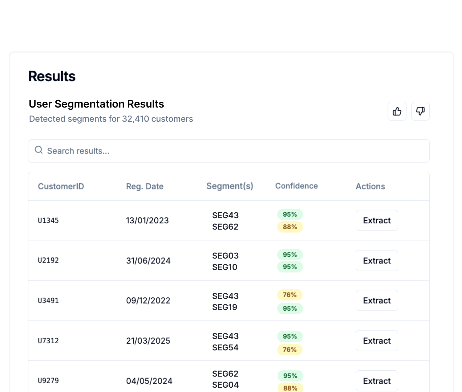Select segment SEG03 in U2192's row
462x392 pixels.
pyautogui.click(x=225, y=255)
